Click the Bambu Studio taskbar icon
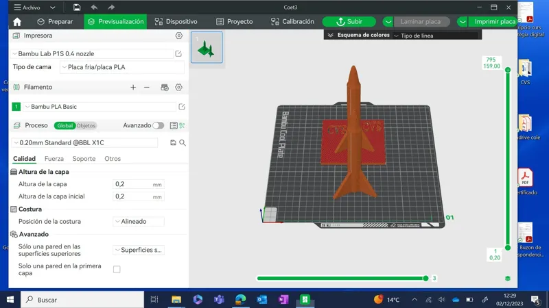 click(x=305, y=299)
